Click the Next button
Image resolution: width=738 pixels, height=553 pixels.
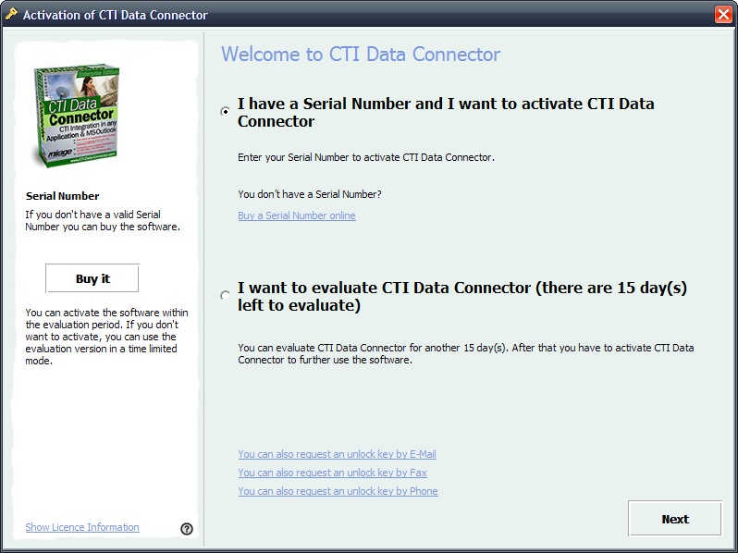(x=674, y=519)
